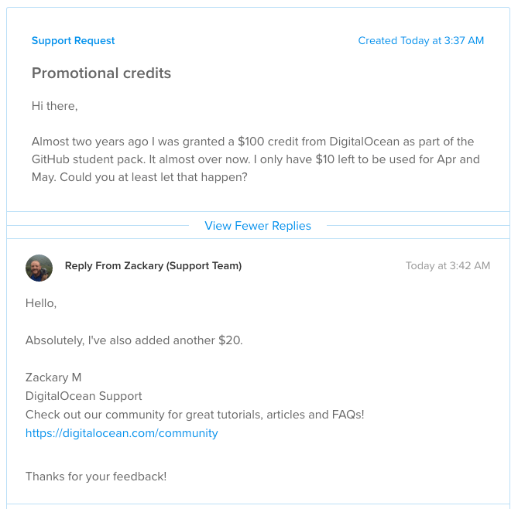
Task: Click the Hi there greeting line
Action: click(x=54, y=106)
